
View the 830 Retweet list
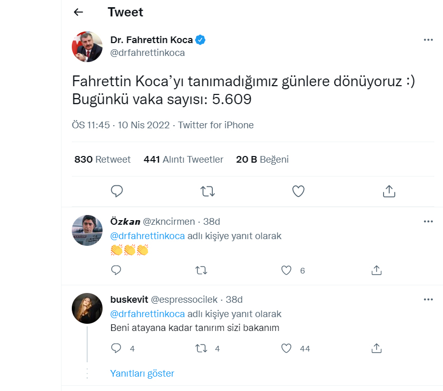coord(103,160)
